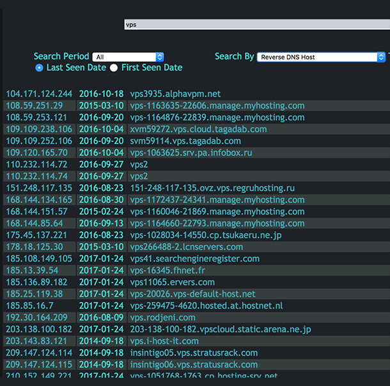Click date 2016-10-18 in alphavpm.net row

click(101, 94)
